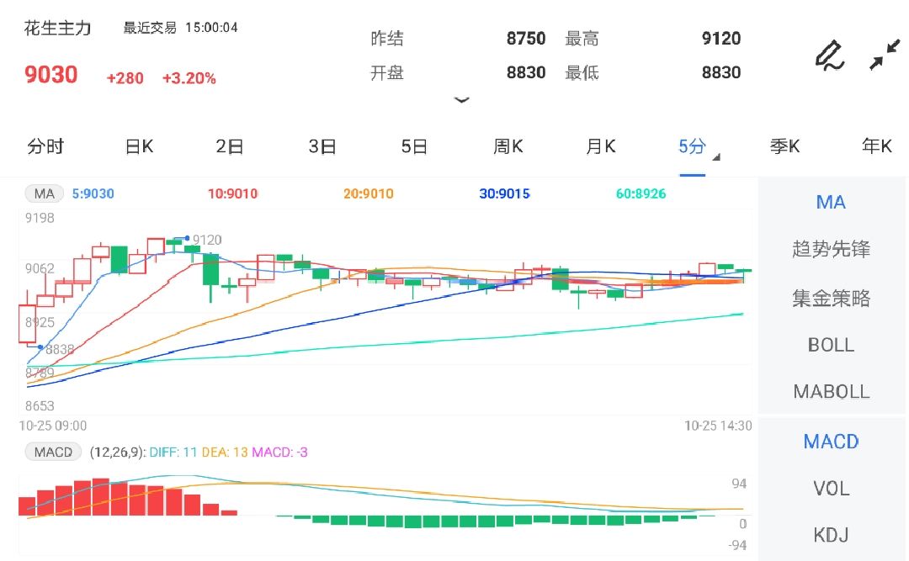The height and width of the screenshot is (561, 909).
Task: Click the 花生主力 contract name
Action: [x=57, y=28]
